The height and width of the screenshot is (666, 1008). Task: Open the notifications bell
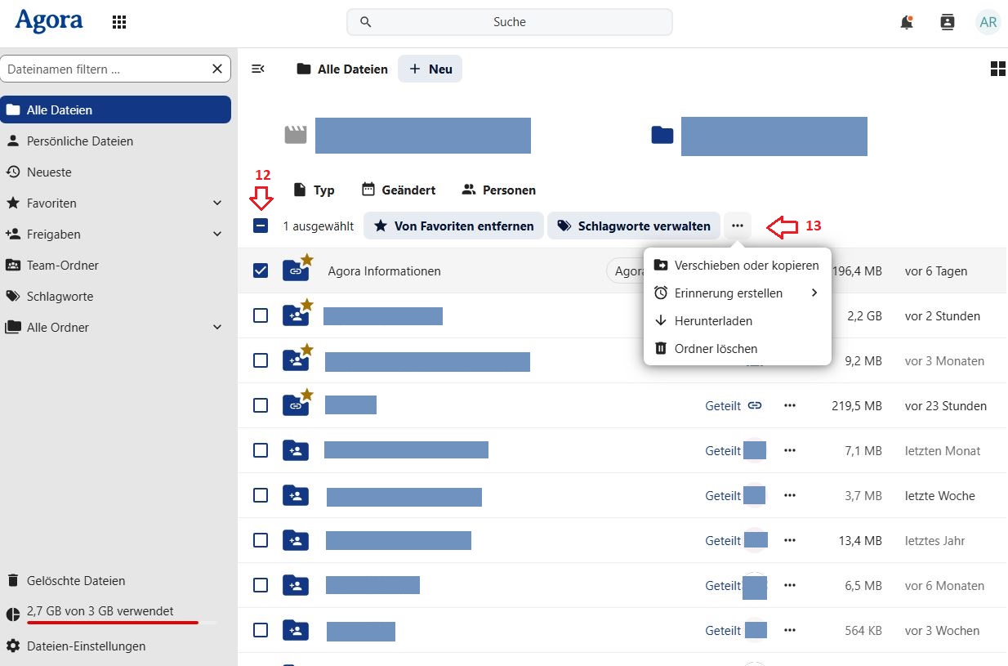pos(906,22)
